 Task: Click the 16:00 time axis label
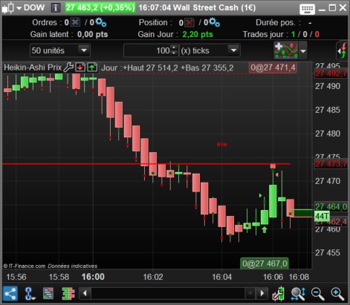[x=93, y=277]
